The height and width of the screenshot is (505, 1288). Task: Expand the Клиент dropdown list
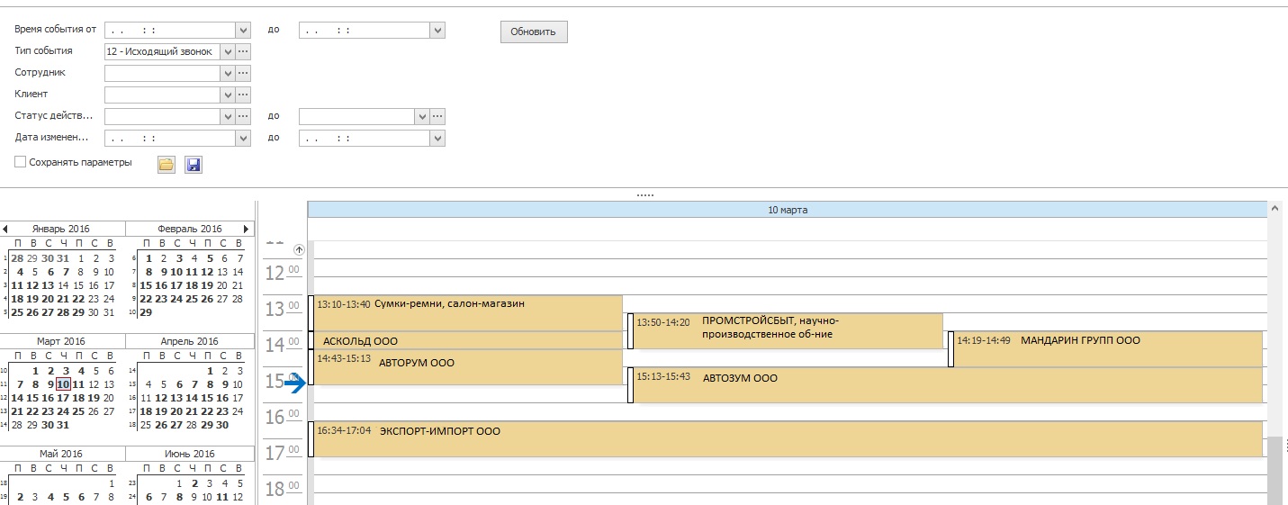point(228,95)
